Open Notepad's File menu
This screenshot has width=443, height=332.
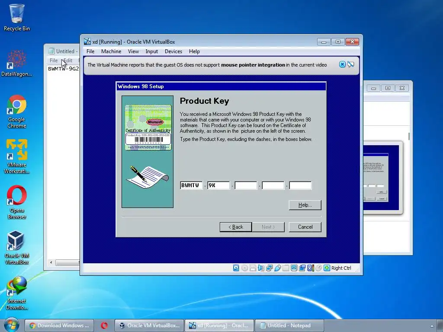53,61
